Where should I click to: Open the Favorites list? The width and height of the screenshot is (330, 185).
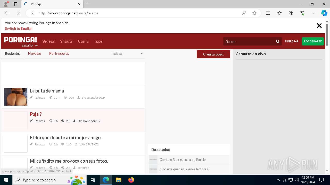(x=279, y=13)
